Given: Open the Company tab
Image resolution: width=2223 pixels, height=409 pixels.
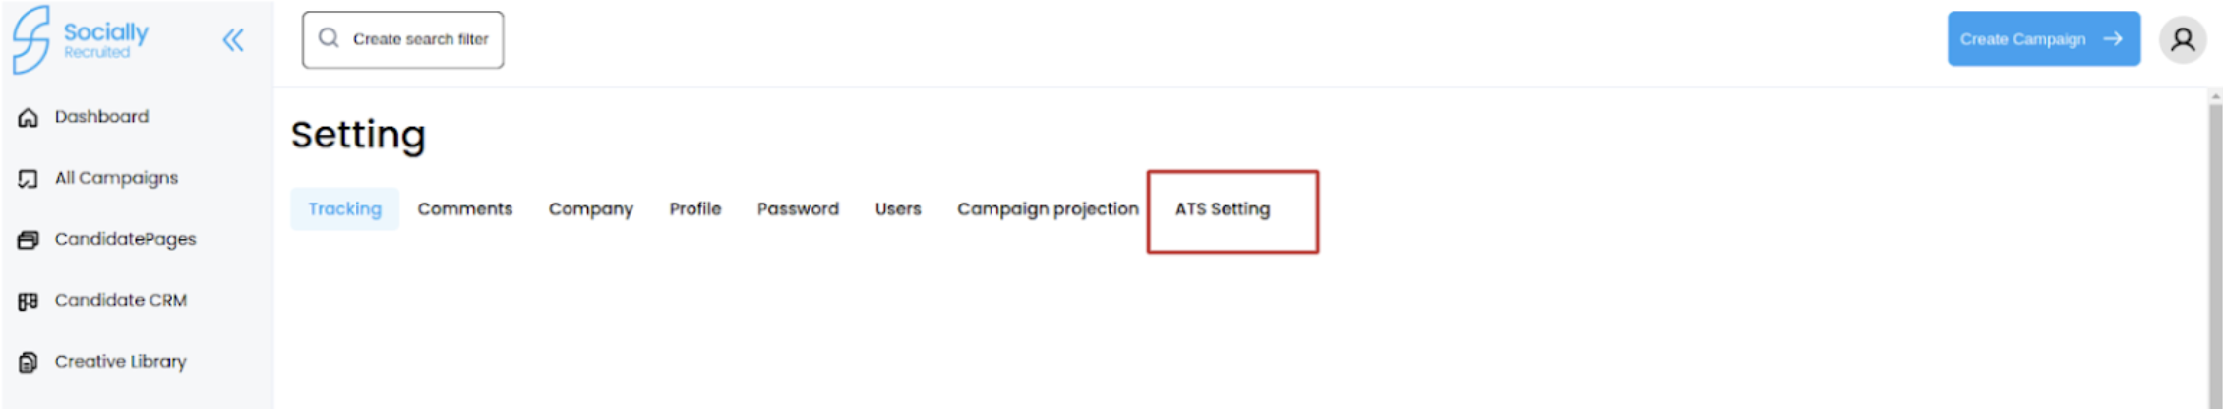Looking at the screenshot, I should tap(591, 208).
